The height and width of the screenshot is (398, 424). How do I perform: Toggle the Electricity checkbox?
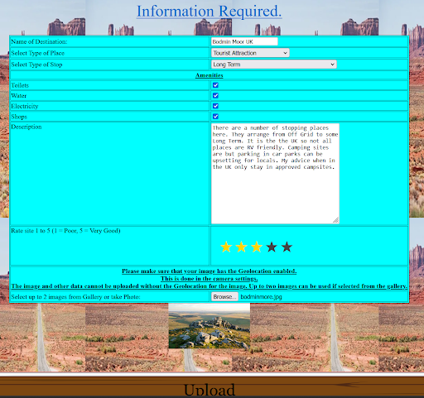(215, 106)
